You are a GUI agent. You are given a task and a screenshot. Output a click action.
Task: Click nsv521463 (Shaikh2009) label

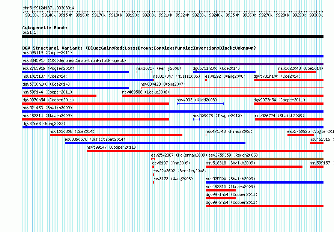tap(47, 108)
